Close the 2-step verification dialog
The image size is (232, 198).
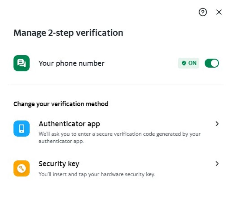(x=219, y=12)
